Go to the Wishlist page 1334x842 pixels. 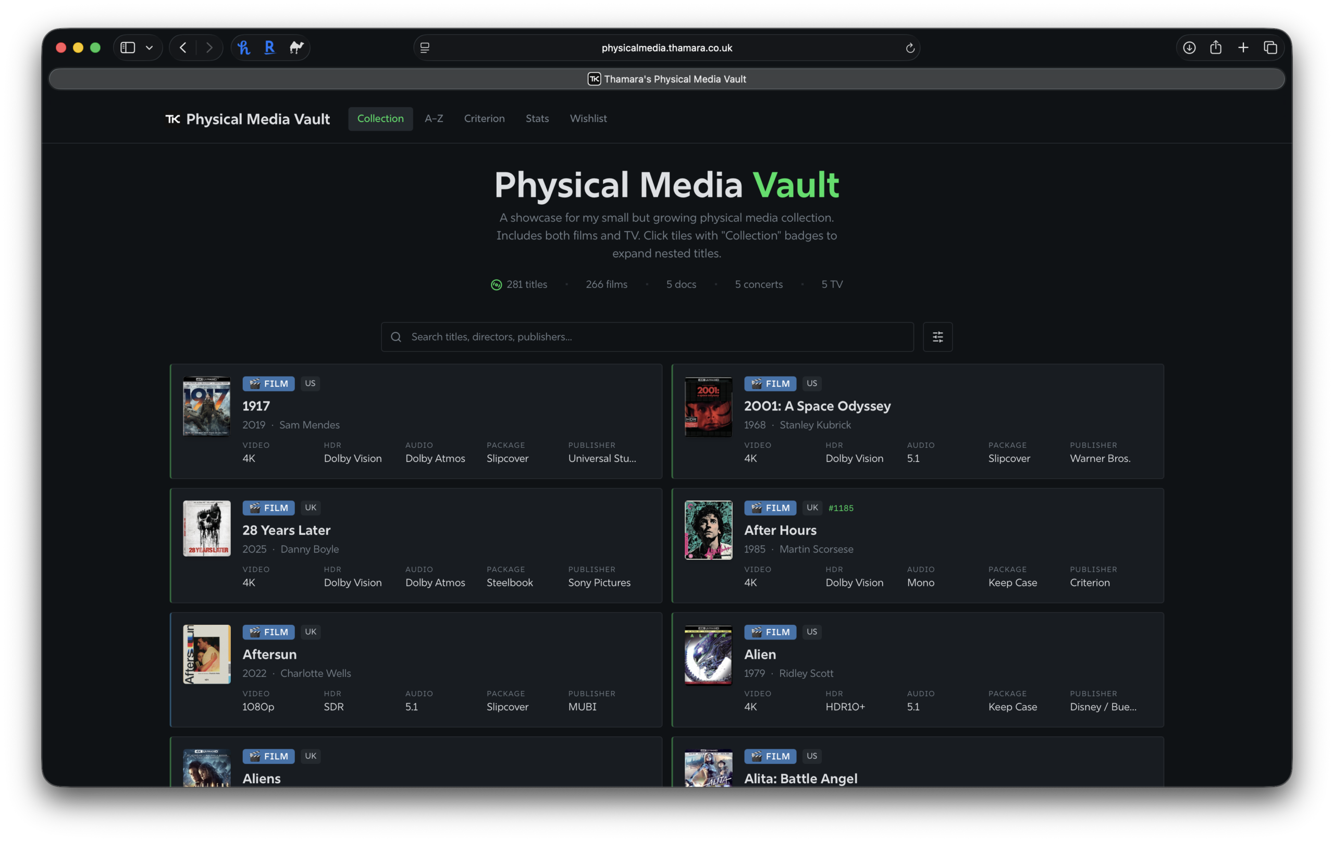point(588,119)
